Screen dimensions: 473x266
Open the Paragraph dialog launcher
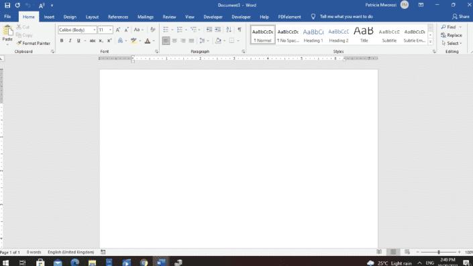(244, 52)
